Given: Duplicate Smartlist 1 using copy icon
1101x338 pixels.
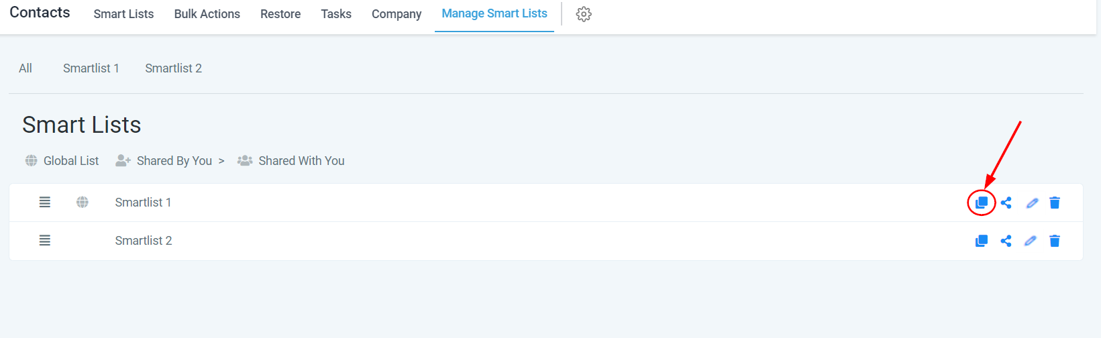Looking at the screenshot, I should click(x=982, y=203).
